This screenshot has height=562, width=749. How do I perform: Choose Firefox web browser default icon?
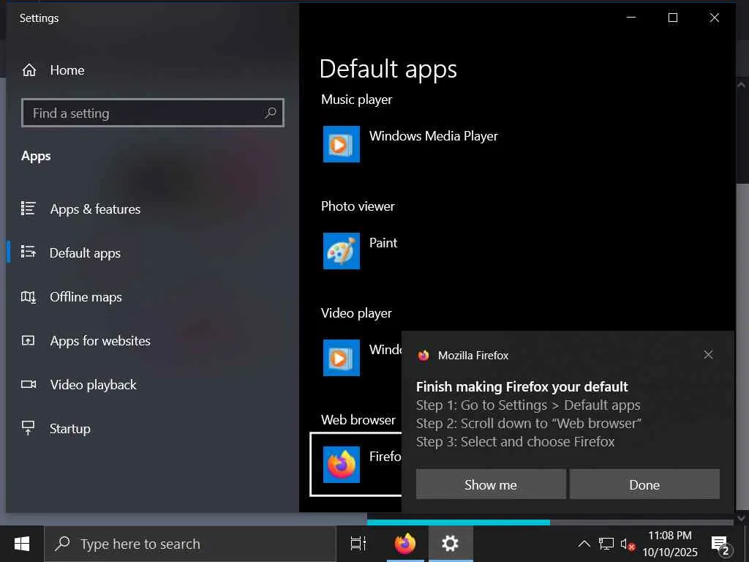point(341,465)
